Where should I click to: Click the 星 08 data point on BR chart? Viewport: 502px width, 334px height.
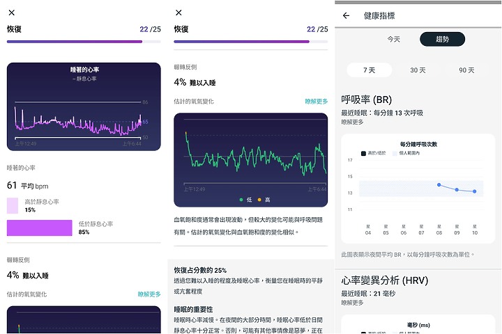(x=439, y=184)
